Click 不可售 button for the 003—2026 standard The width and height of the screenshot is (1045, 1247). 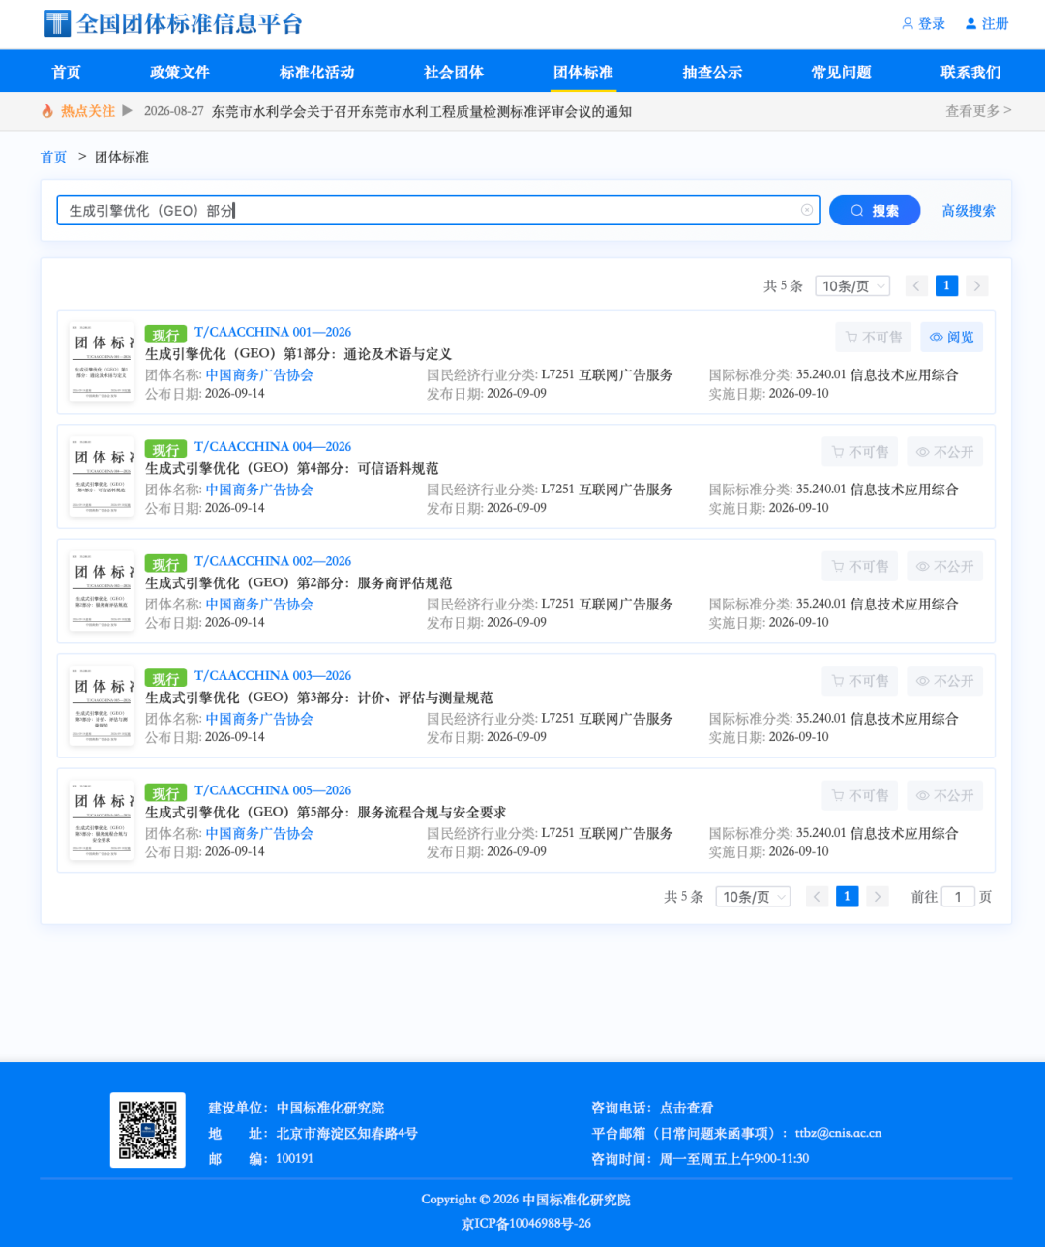[860, 681]
